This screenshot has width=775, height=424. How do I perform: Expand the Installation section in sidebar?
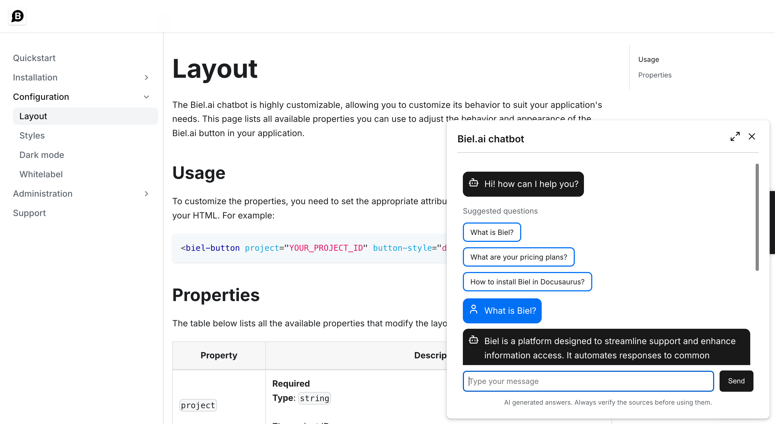(x=147, y=77)
